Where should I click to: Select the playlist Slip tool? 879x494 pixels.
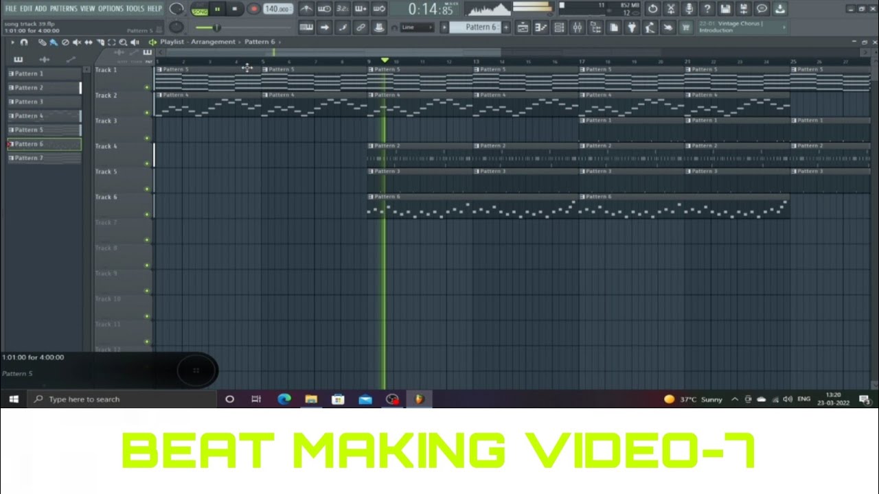coord(89,42)
